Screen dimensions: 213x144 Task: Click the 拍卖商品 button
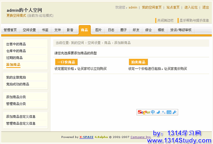138,62
